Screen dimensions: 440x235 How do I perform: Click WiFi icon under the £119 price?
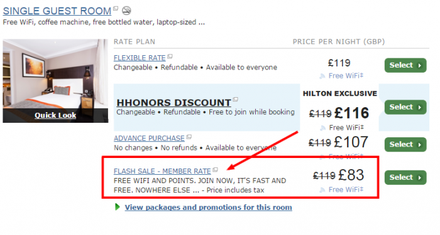[322, 76]
